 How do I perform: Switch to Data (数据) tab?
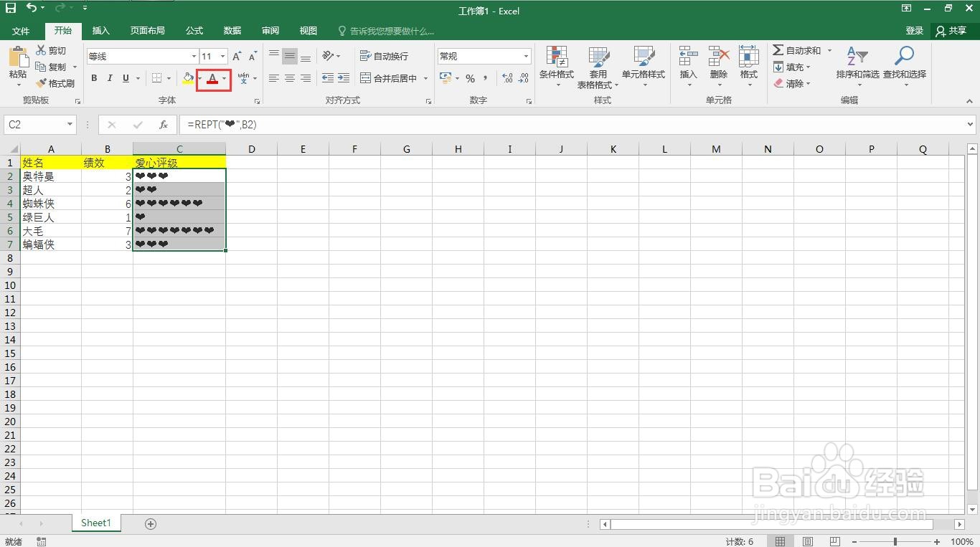[x=232, y=31]
